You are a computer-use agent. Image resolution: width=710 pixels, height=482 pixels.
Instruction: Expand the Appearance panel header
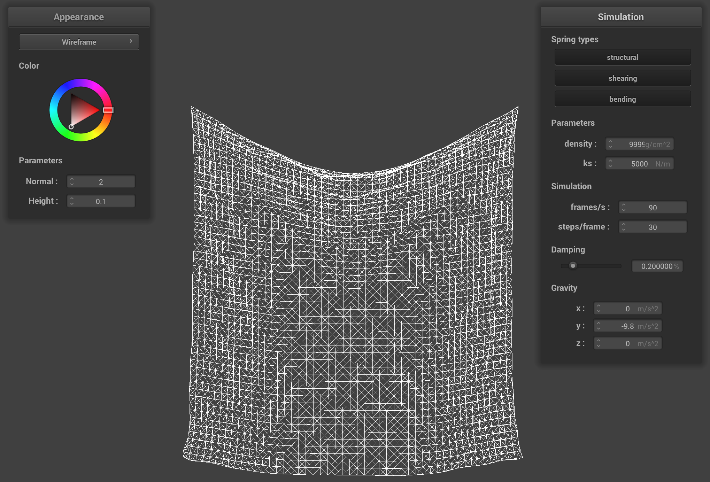78,16
